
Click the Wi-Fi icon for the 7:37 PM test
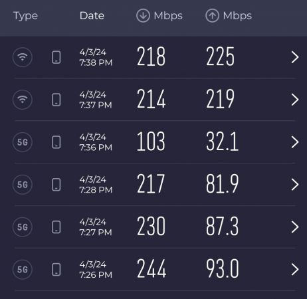click(23, 100)
